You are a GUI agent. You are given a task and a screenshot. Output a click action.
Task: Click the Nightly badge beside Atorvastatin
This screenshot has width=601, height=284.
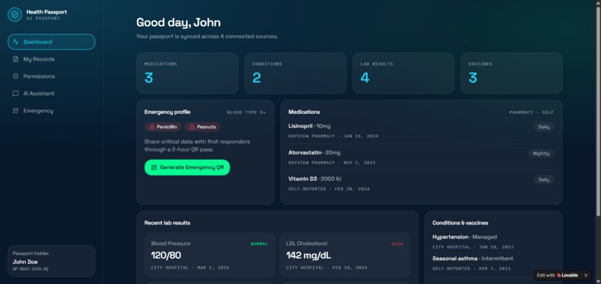pos(541,154)
